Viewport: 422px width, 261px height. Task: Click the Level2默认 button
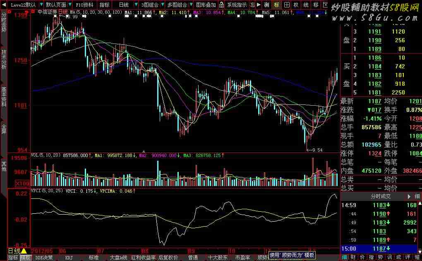(23, 5)
